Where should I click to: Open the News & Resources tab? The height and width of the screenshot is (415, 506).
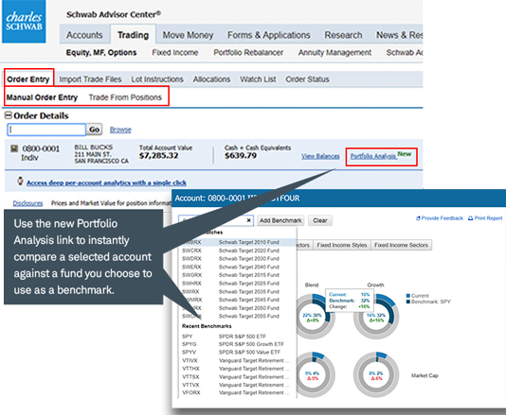coord(400,35)
